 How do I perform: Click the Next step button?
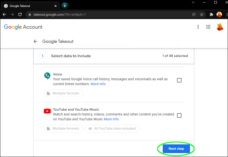(176, 149)
